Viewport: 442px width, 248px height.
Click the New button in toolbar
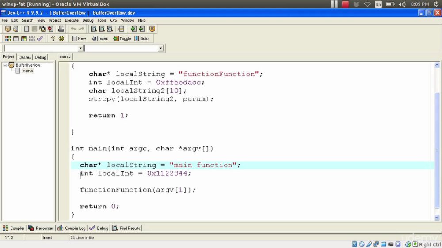click(79, 38)
